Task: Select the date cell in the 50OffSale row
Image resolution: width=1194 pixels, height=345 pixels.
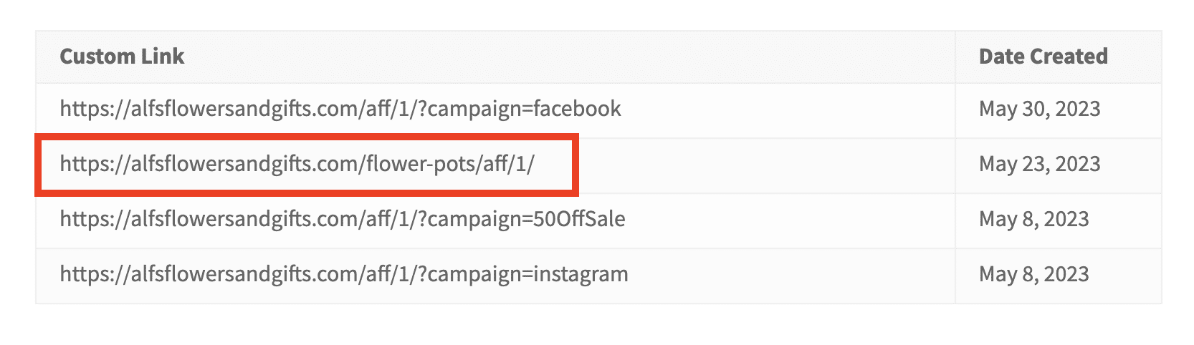Action: (1033, 219)
